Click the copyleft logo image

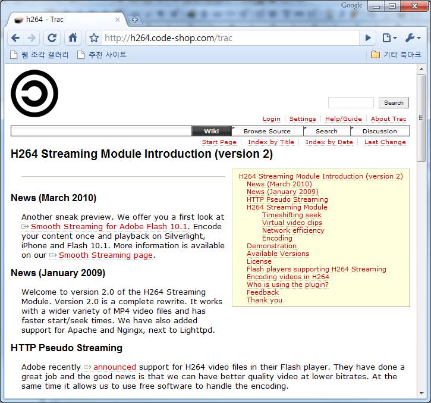pos(34,93)
